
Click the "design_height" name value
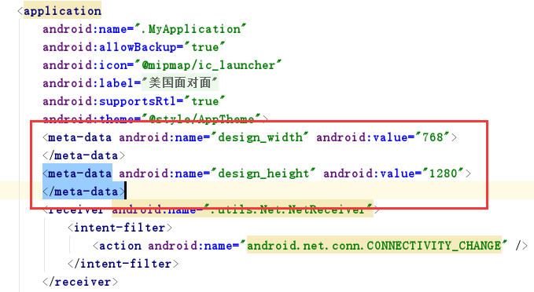[x=263, y=173]
